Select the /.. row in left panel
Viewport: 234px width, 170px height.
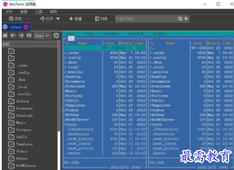pyautogui.click(x=105, y=48)
